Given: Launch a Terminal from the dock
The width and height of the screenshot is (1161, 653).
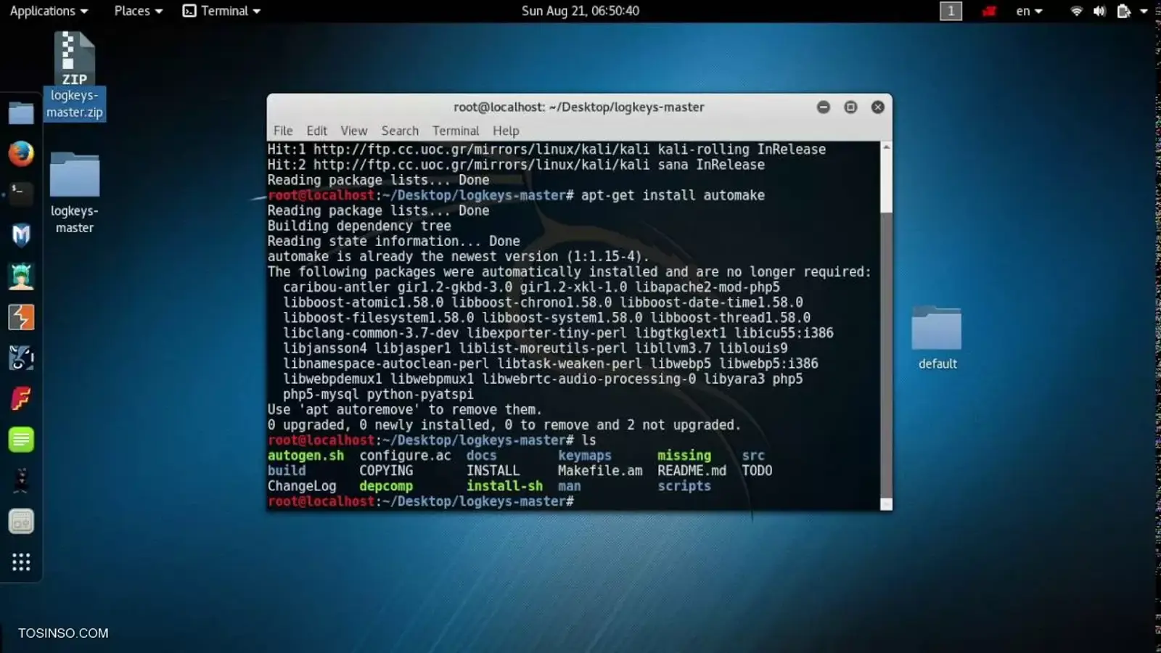Looking at the screenshot, I should point(21,194).
